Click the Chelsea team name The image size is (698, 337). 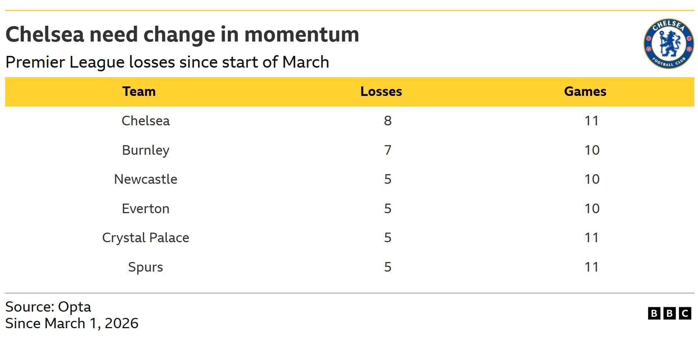pyautogui.click(x=145, y=121)
